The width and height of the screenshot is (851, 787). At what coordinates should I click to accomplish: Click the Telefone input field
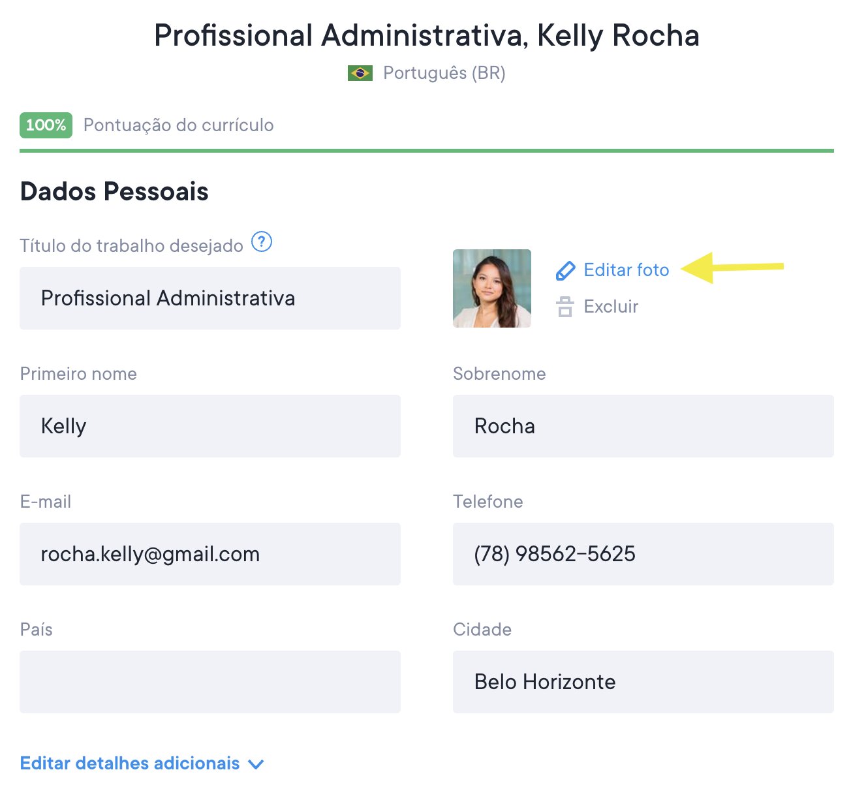643,554
